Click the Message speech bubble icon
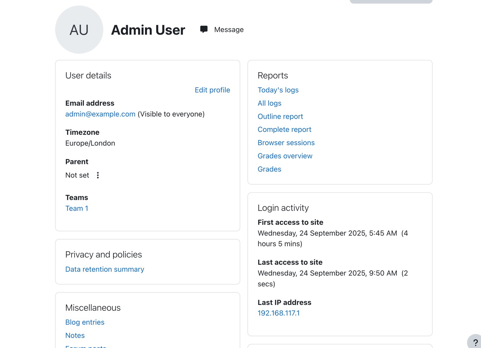Image resolution: width=481 pixels, height=348 pixels. coord(204,29)
